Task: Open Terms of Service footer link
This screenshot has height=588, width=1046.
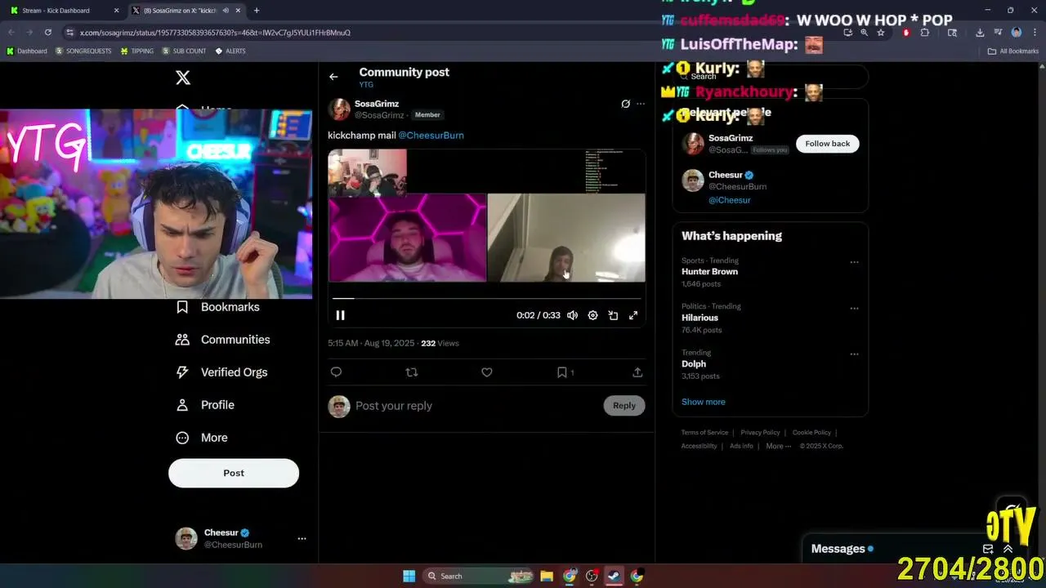Action: [704, 433]
